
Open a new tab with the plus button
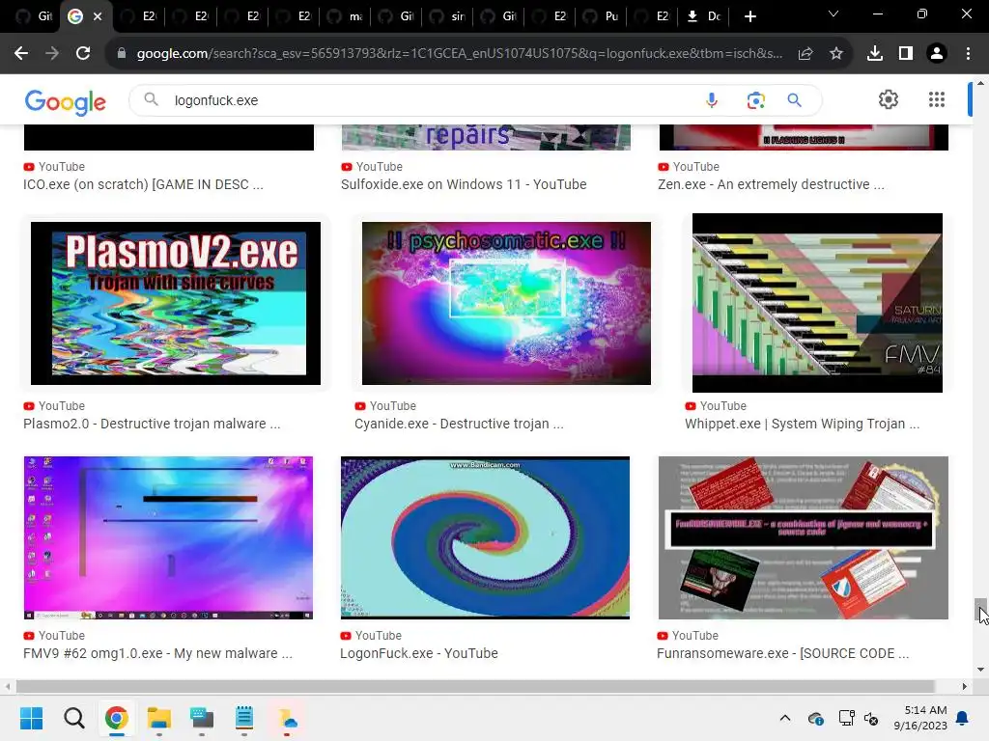[x=749, y=16]
